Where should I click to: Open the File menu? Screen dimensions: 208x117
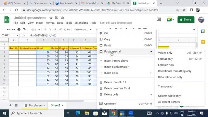16,23
